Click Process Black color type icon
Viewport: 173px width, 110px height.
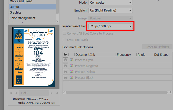[72, 78]
